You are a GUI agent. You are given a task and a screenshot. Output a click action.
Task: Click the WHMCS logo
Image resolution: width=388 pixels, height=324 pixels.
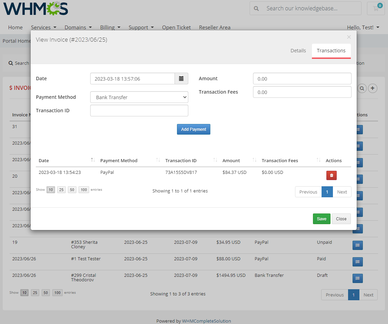click(x=35, y=8)
